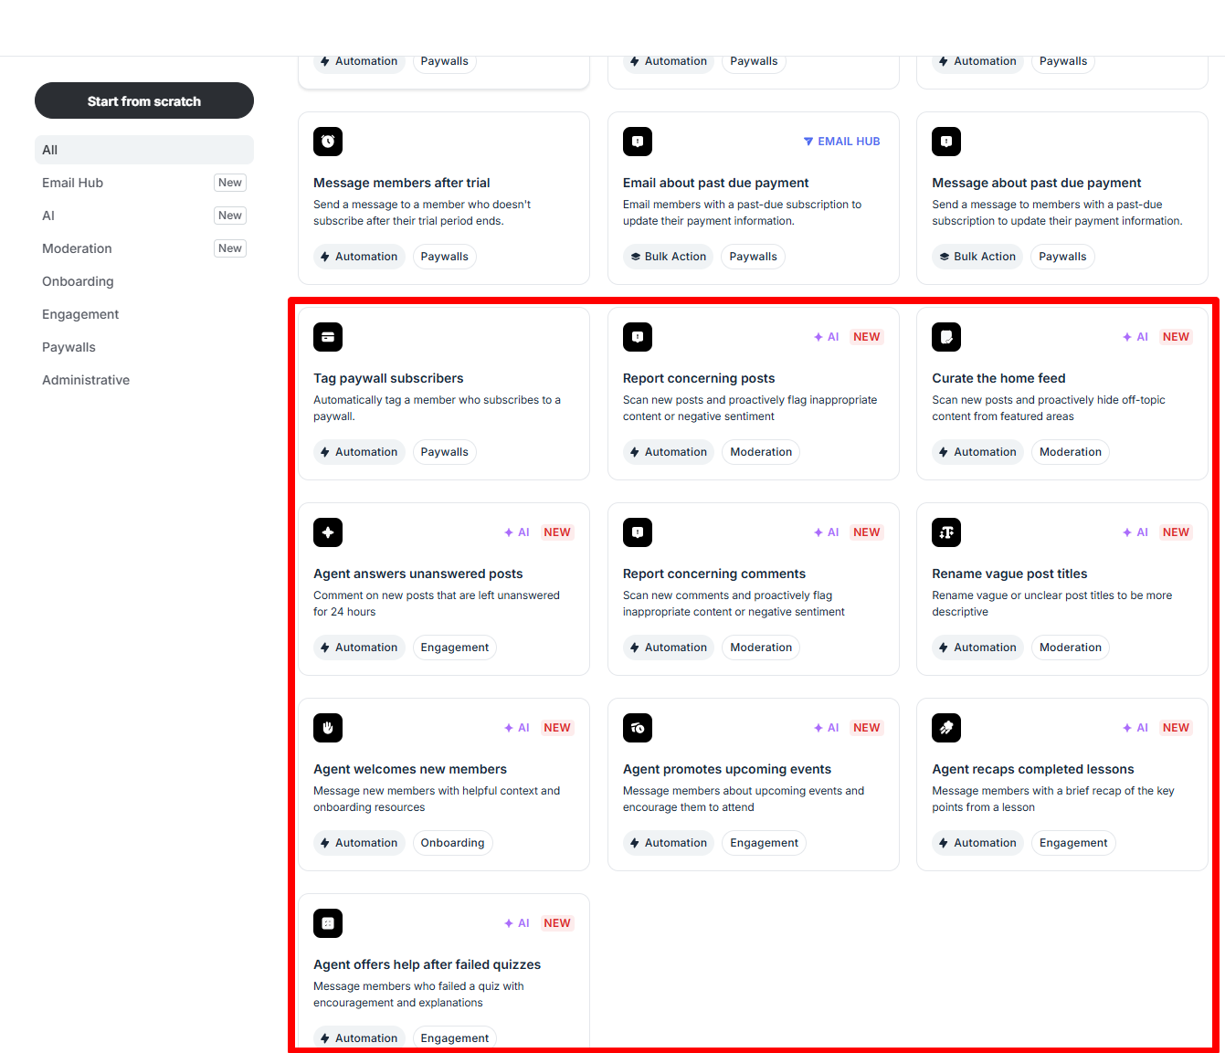The height and width of the screenshot is (1053, 1225).
Task: Open the Paywalls sidebar category
Action: tap(144, 347)
